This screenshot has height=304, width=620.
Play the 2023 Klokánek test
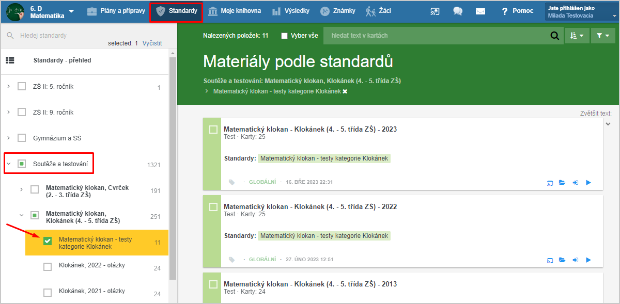tap(588, 182)
